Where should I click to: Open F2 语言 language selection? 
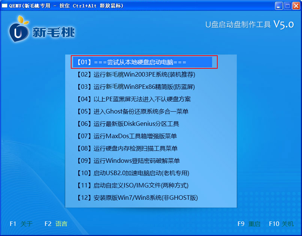click(55, 224)
